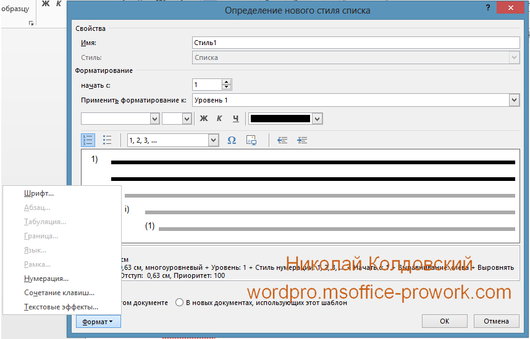Toggle italic К in dialog
The width and height of the screenshot is (530, 339).
[219, 119]
